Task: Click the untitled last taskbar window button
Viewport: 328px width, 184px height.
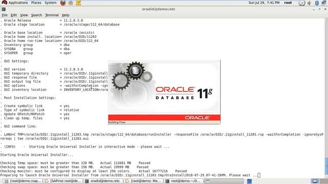Action: (x=224, y=181)
